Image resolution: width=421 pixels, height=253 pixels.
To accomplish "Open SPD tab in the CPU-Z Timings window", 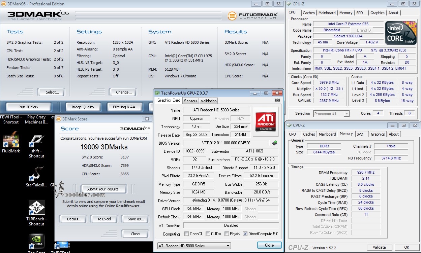I will tap(360, 134).
